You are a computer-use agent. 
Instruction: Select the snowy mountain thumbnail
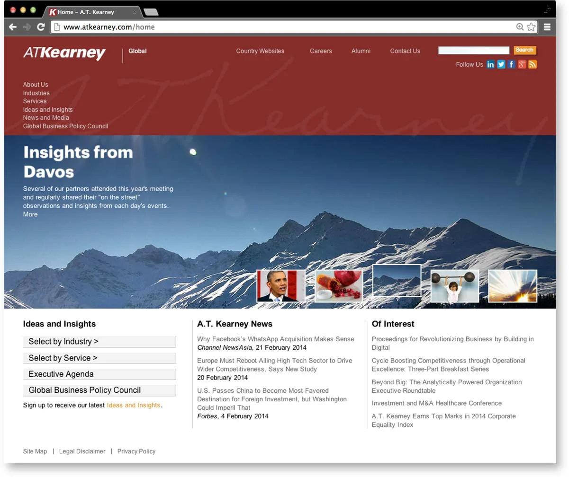[x=397, y=281]
